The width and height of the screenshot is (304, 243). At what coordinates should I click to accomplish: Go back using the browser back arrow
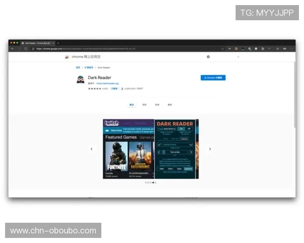click(13, 49)
